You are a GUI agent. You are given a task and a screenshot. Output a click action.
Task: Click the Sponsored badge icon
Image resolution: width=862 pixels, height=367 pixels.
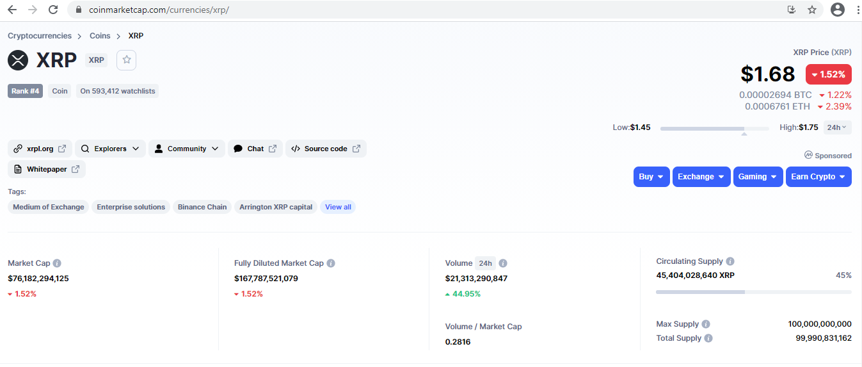(808, 155)
